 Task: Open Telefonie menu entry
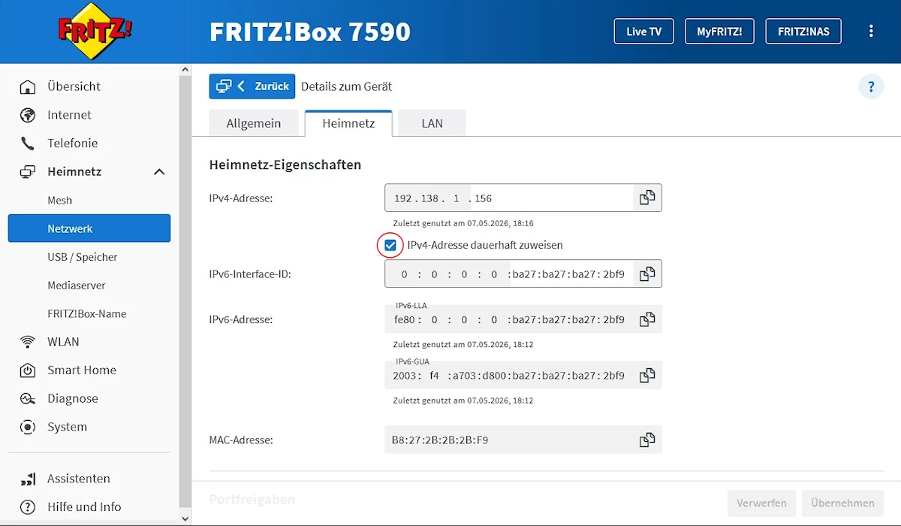click(72, 144)
